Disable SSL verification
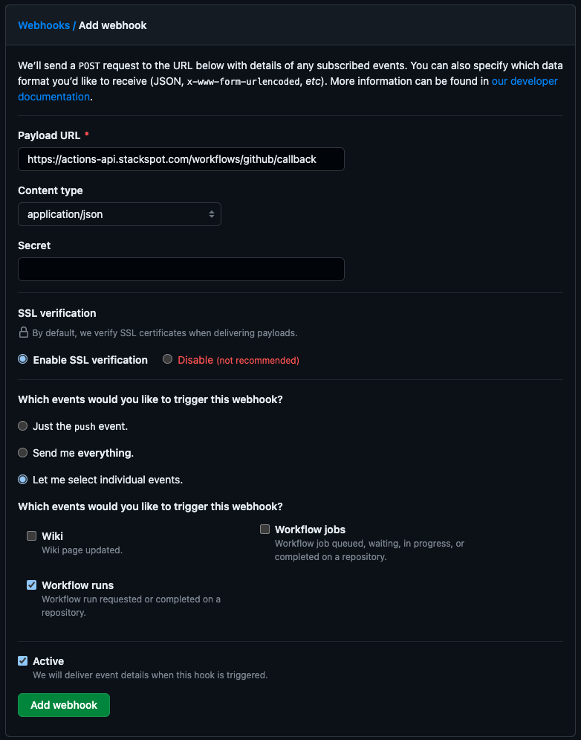 (x=167, y=359)
